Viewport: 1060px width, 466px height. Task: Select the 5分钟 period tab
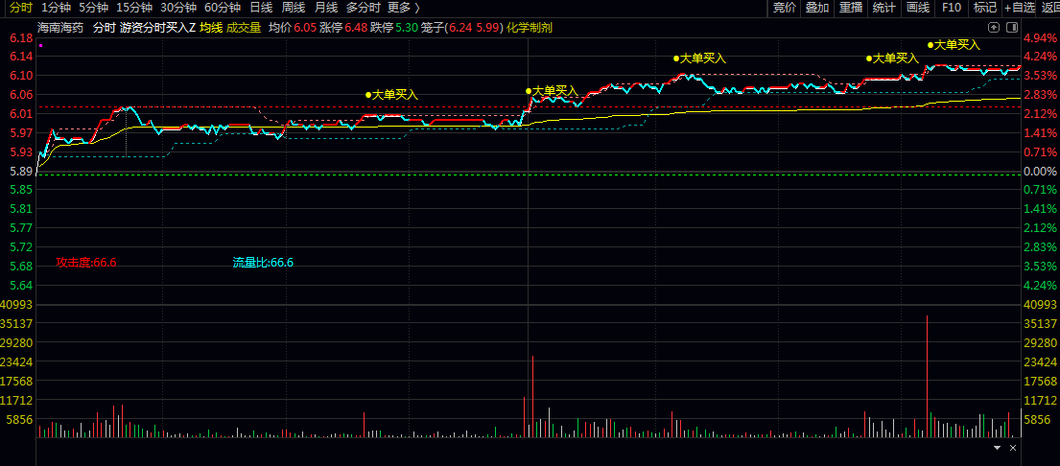tap(93, 8)
